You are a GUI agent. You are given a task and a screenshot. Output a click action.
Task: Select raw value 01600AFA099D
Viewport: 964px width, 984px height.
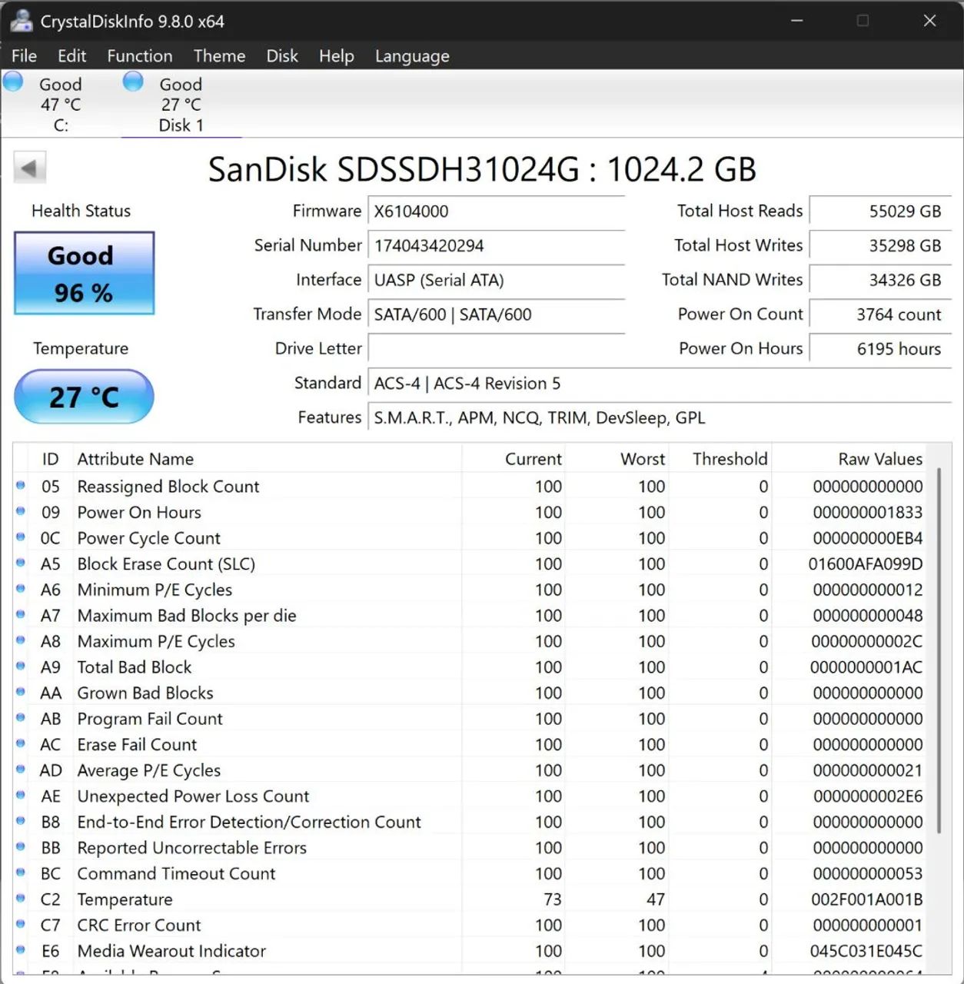(866, 564)
